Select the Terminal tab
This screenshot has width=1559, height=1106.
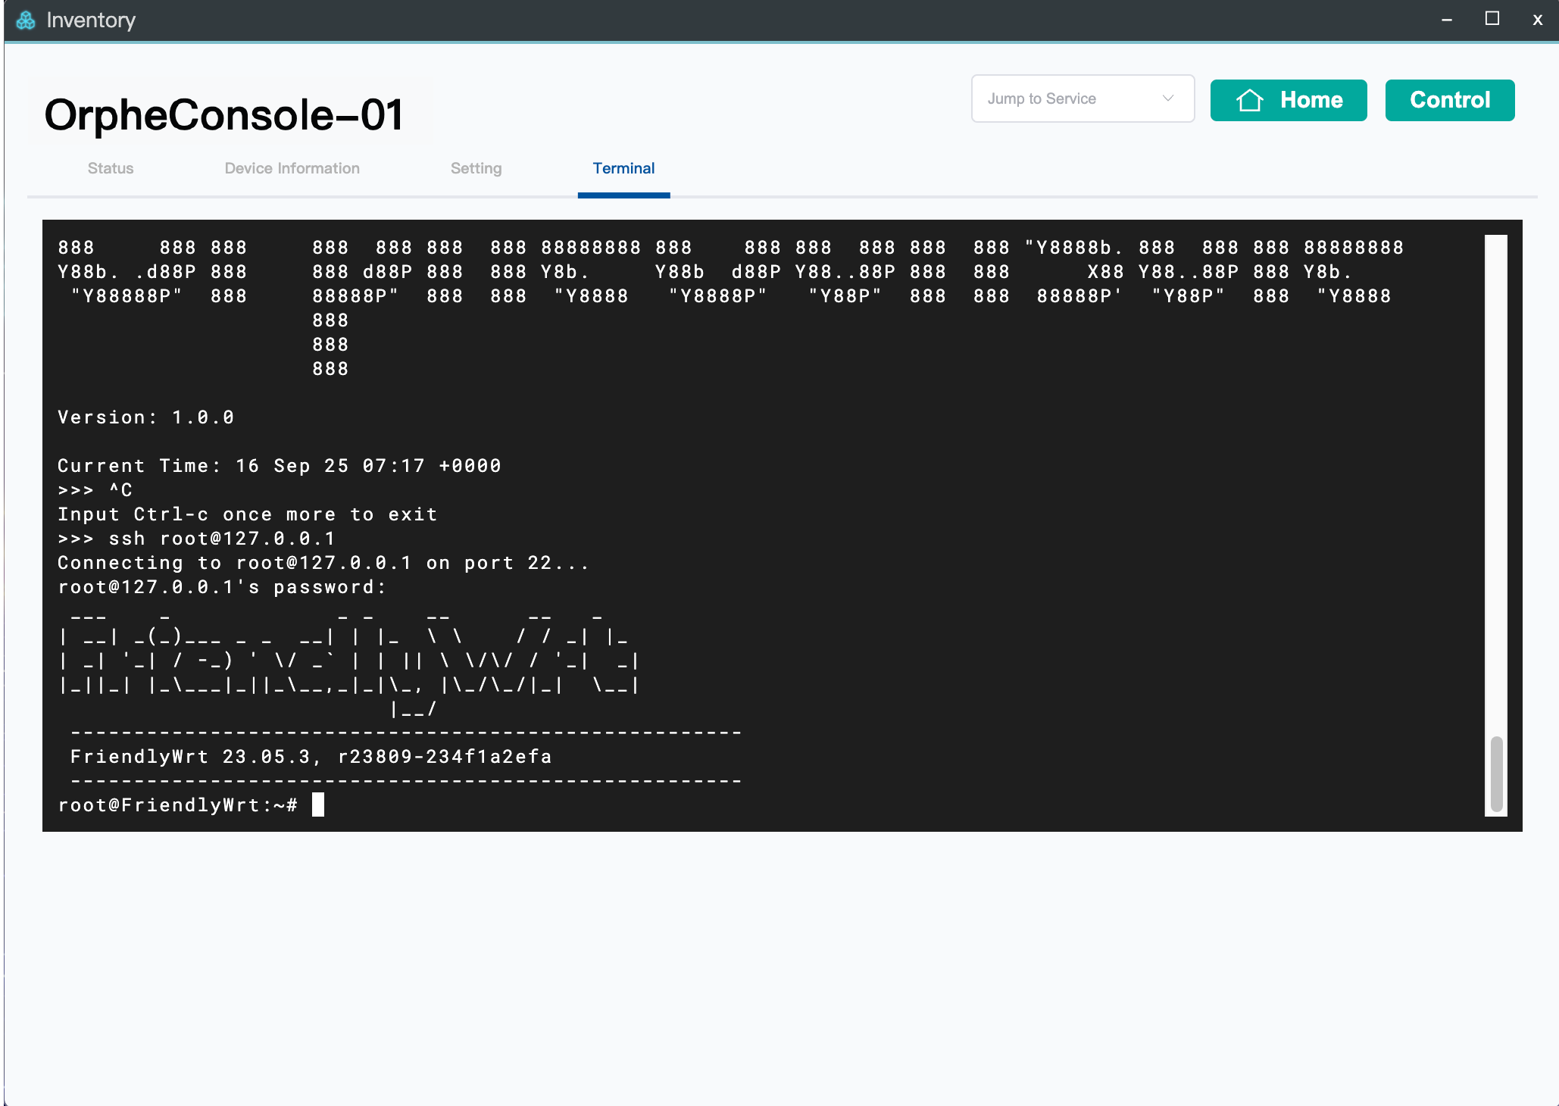(623, 168)
